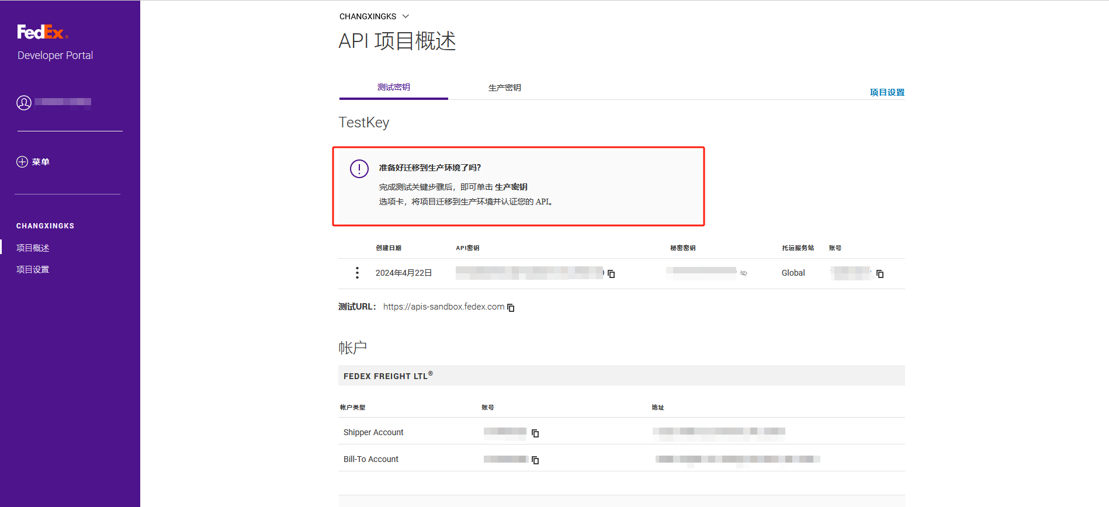Expand the CHANGXINGKS project dropdown

pos(406,16)
